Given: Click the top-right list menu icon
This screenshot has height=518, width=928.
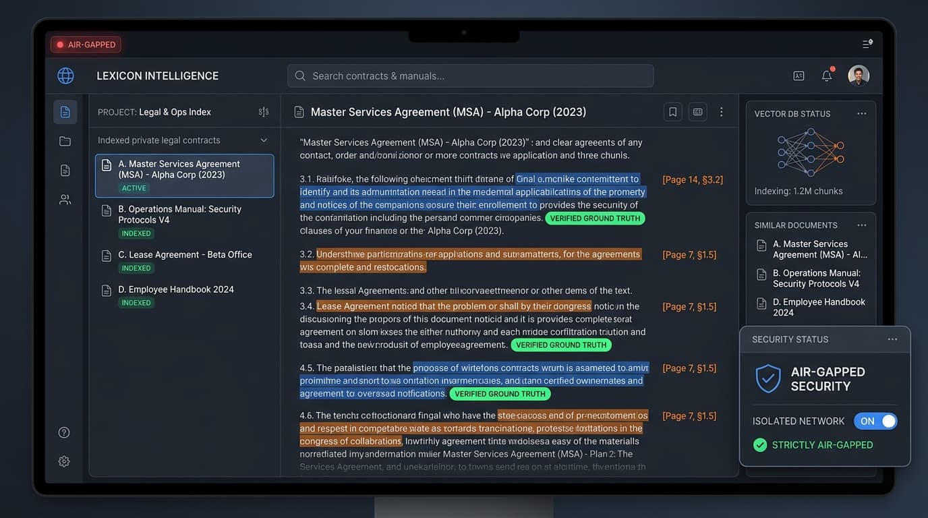Looking at the screenshot, I should (867, 44).
